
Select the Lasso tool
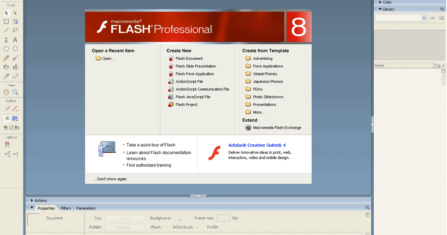15,30
